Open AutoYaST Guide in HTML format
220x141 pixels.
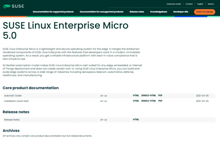coord(136,95)
